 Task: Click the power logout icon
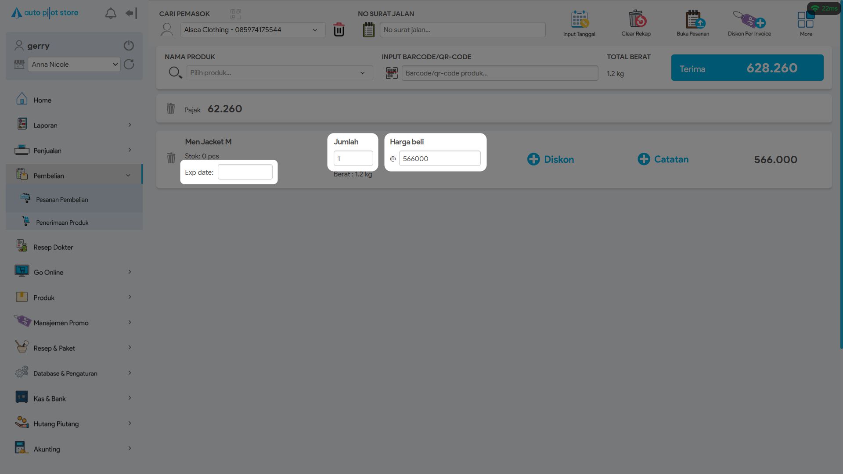pos(129,46)
